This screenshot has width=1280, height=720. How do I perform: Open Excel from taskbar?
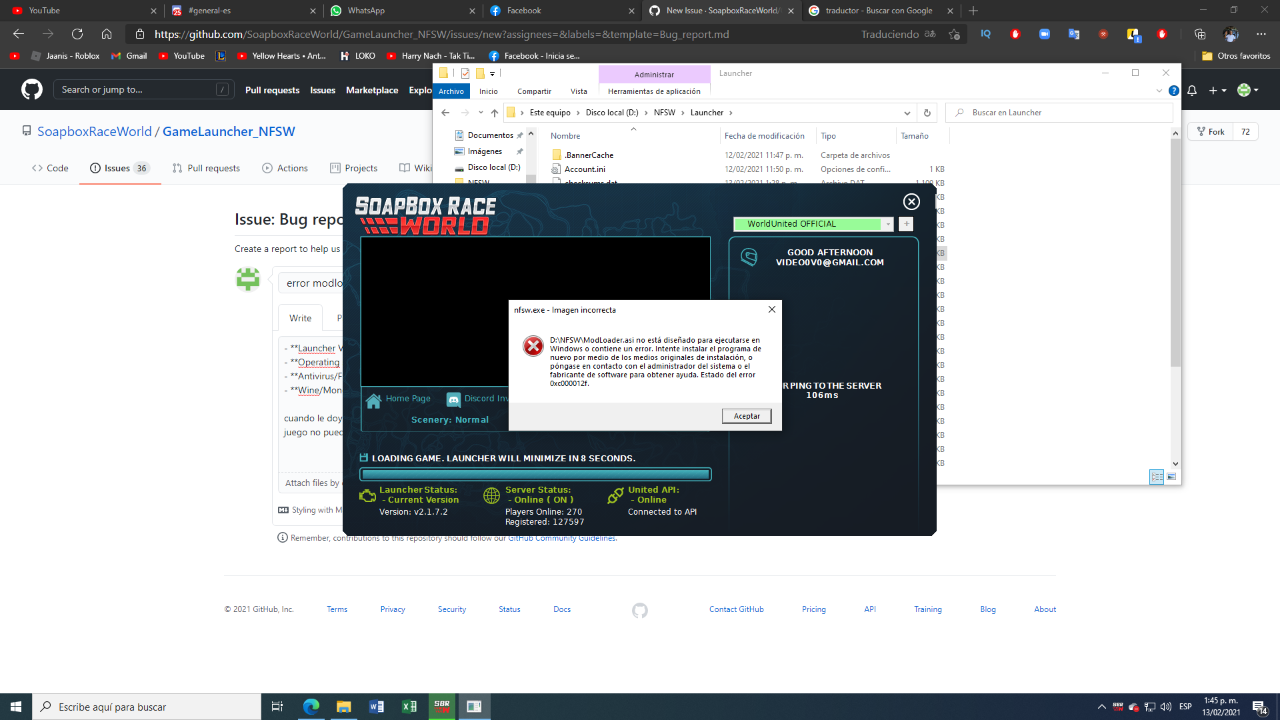click(409, 707)
